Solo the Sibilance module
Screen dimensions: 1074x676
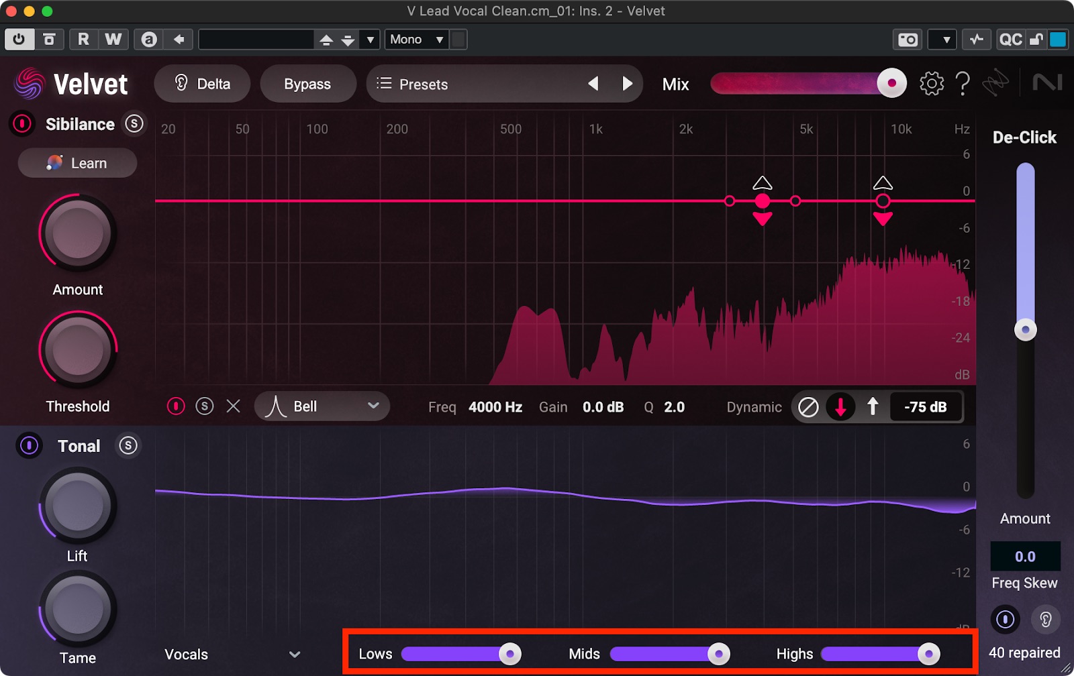coord(134,124)
